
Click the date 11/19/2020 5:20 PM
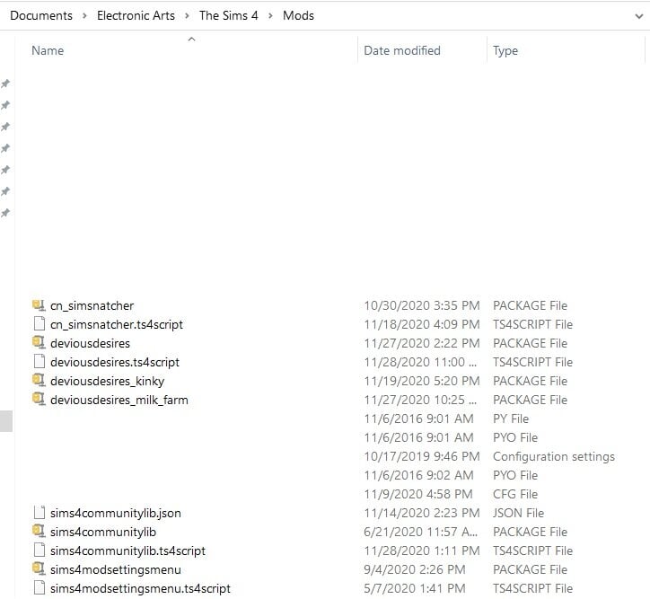[x=422, y=381]
